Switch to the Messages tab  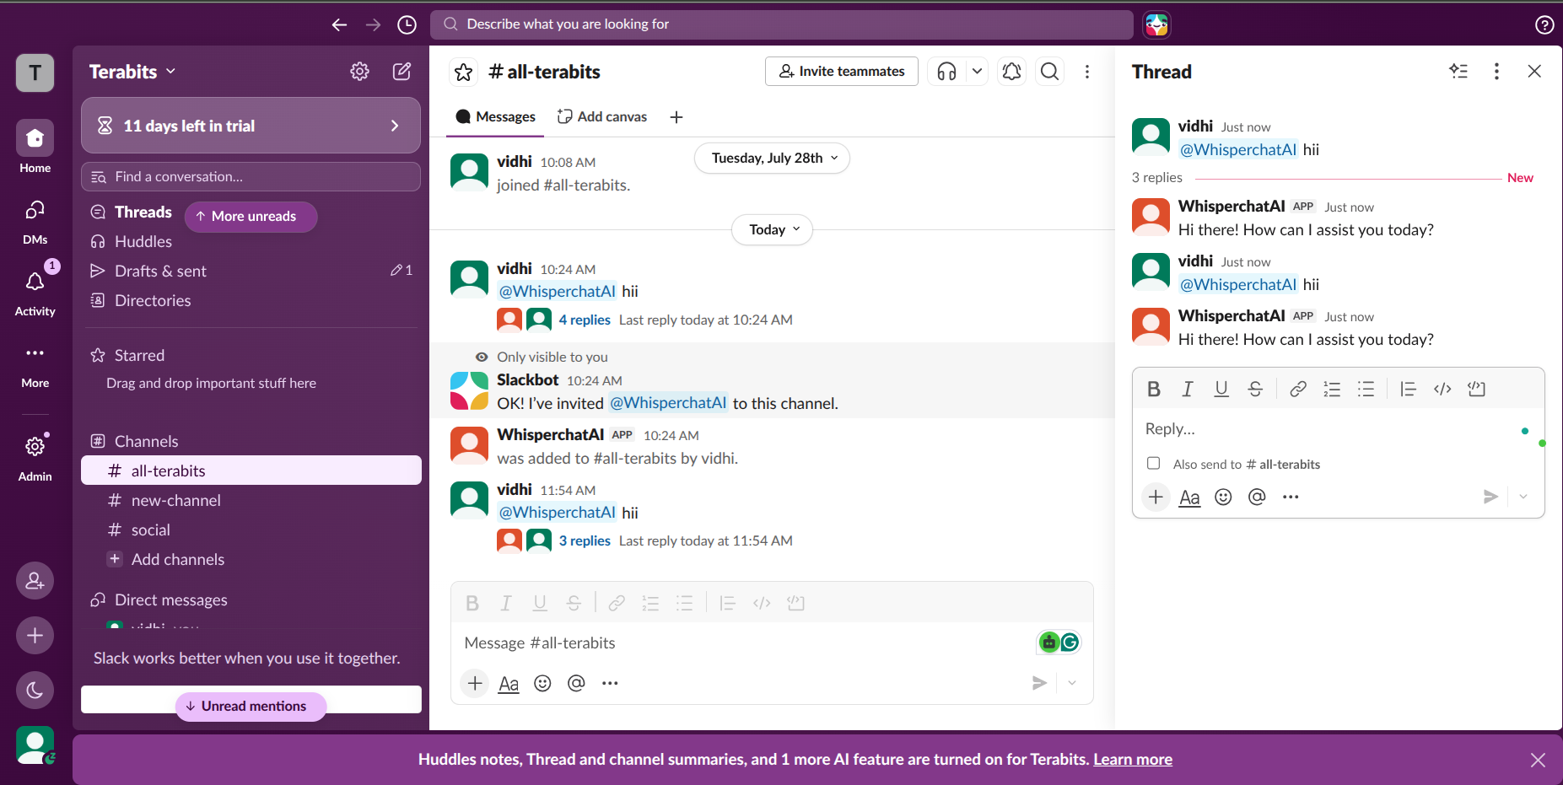pyautogui.click(x=495, y=117)
